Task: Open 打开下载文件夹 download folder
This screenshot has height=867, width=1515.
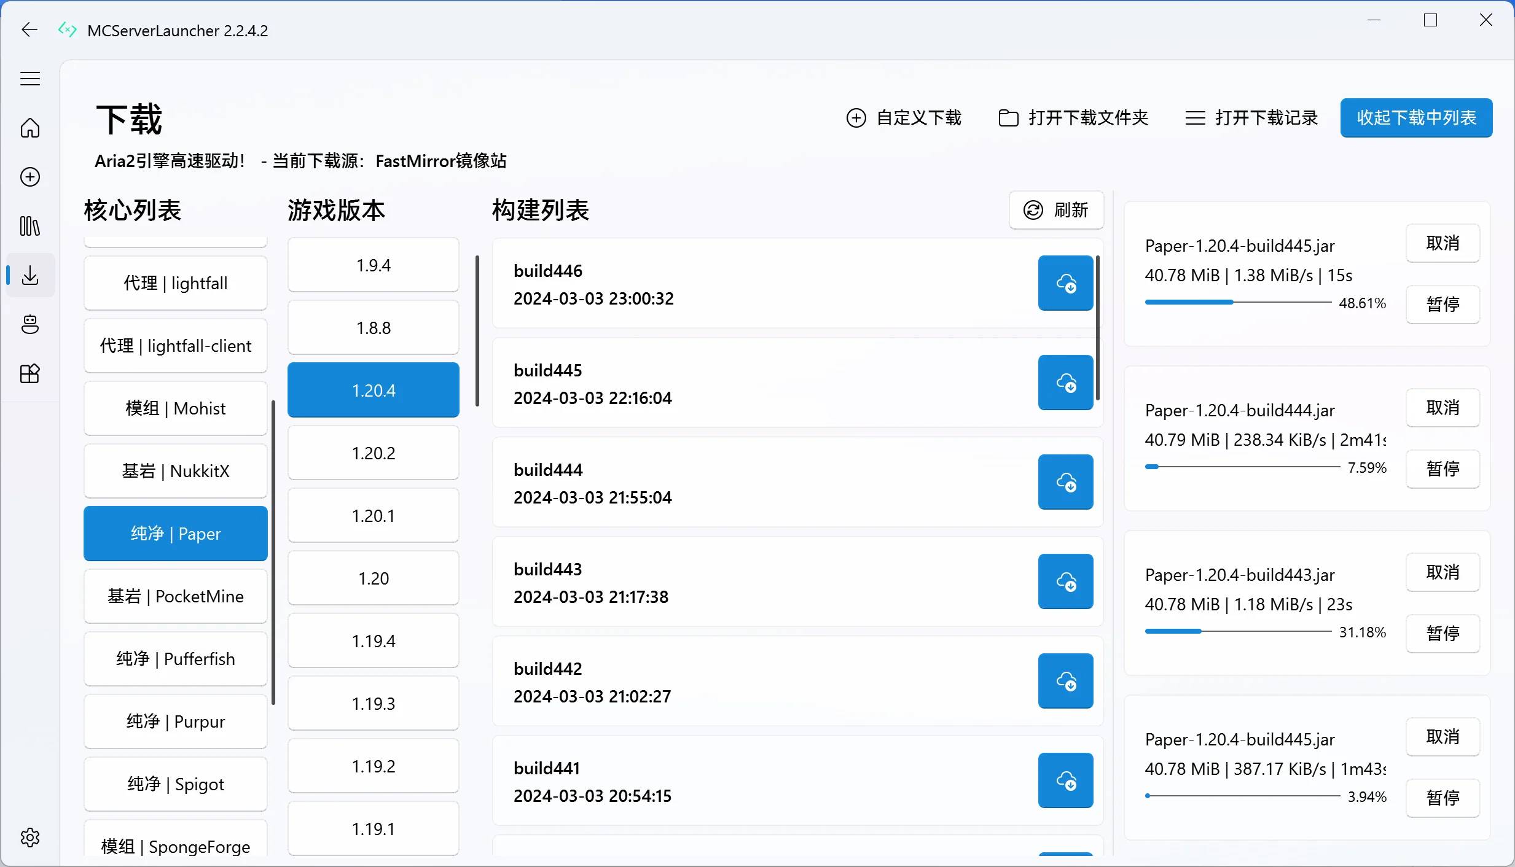Action: [1073, 117]
